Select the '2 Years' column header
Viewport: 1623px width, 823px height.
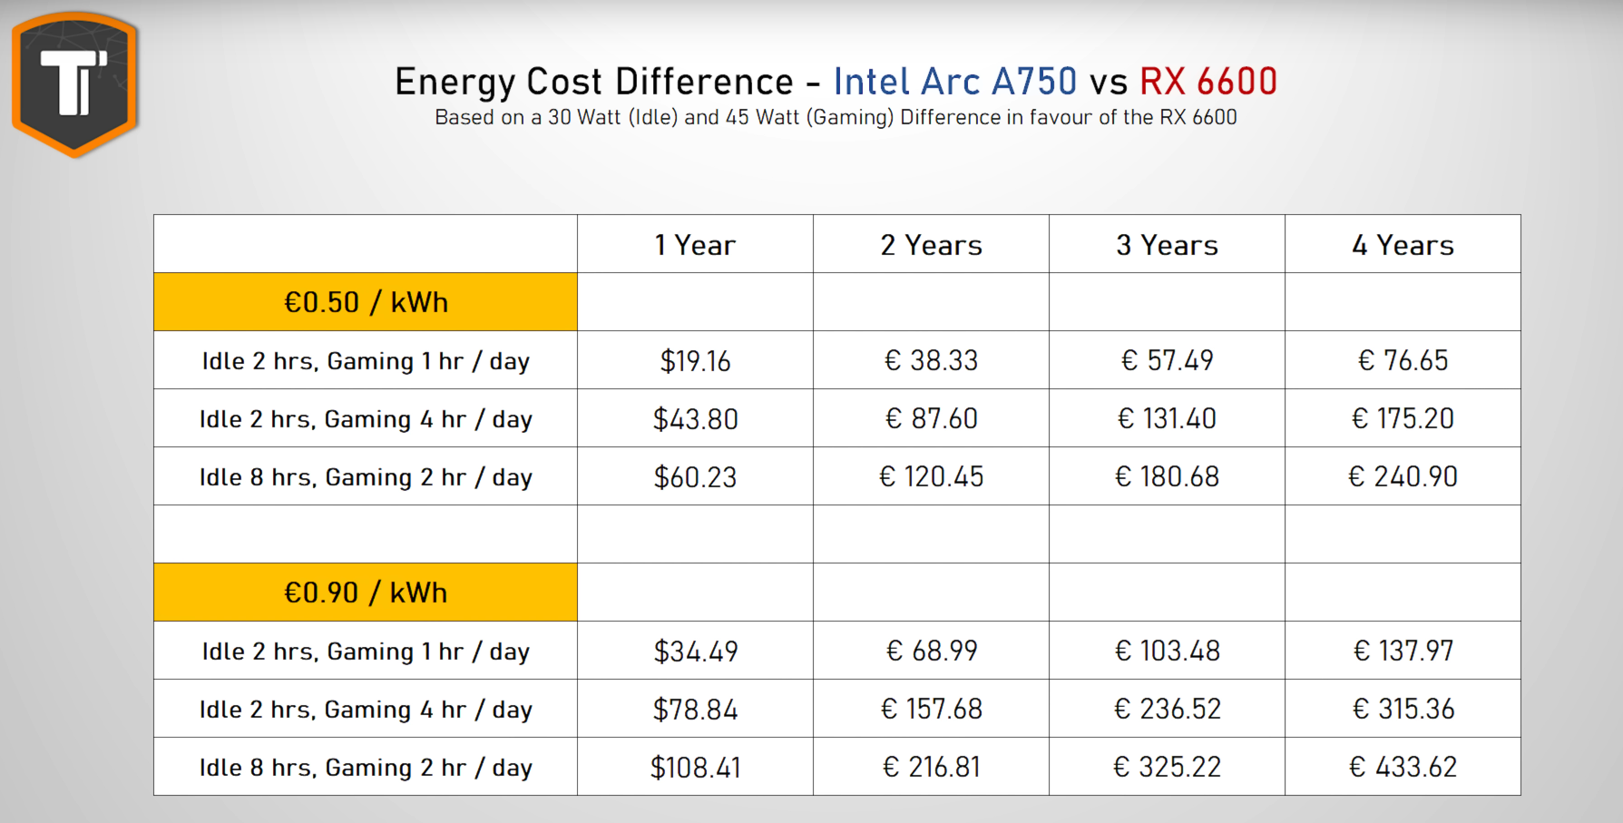932,244
